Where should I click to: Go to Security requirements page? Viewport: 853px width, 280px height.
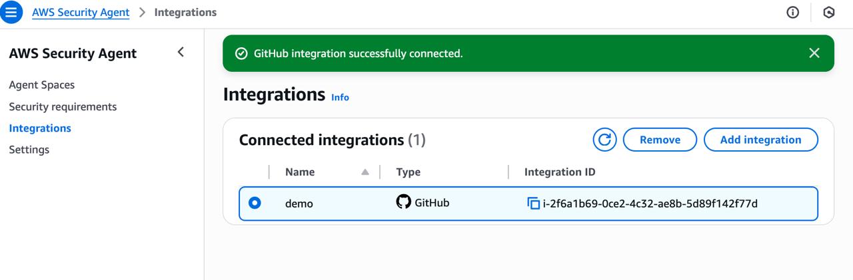pyautogui.click(x=63, y=106)
